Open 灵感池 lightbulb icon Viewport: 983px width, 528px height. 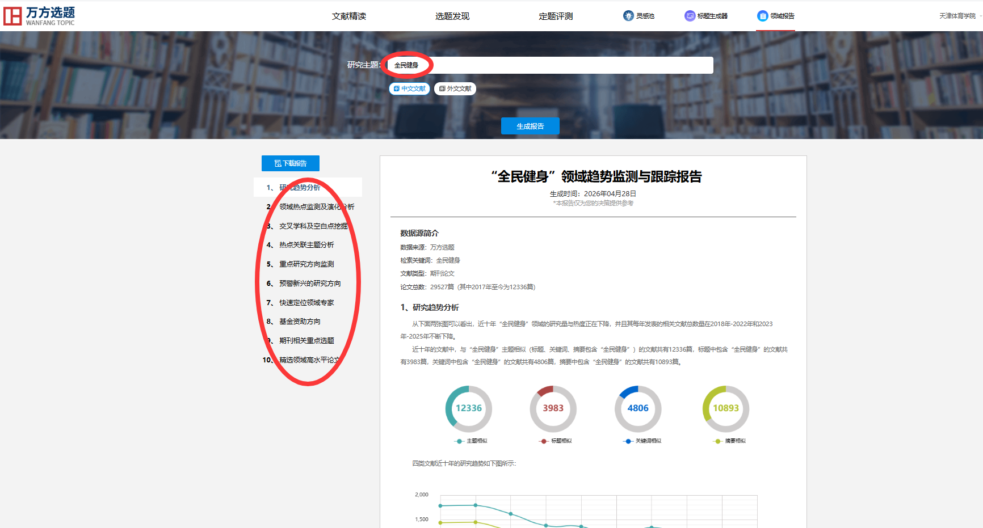tap(628, 16)
